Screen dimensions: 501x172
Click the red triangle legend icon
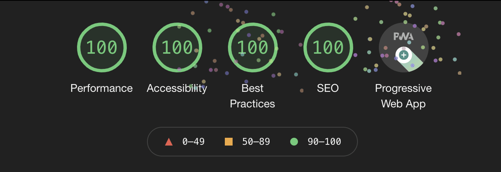[168, 142]
